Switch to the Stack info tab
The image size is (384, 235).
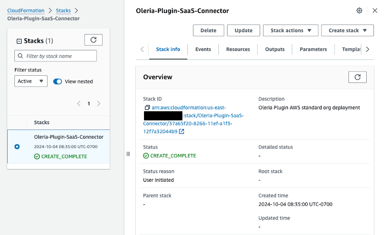point(168,49)
